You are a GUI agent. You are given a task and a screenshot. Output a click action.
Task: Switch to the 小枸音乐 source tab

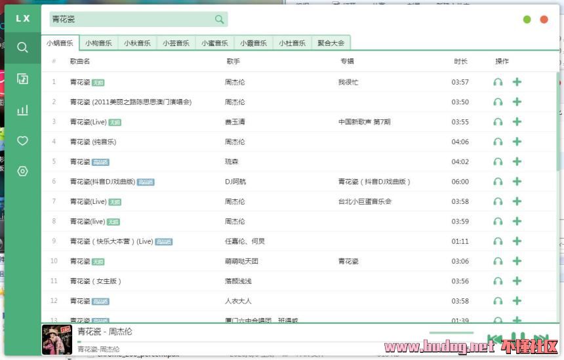tap(98, 43)
